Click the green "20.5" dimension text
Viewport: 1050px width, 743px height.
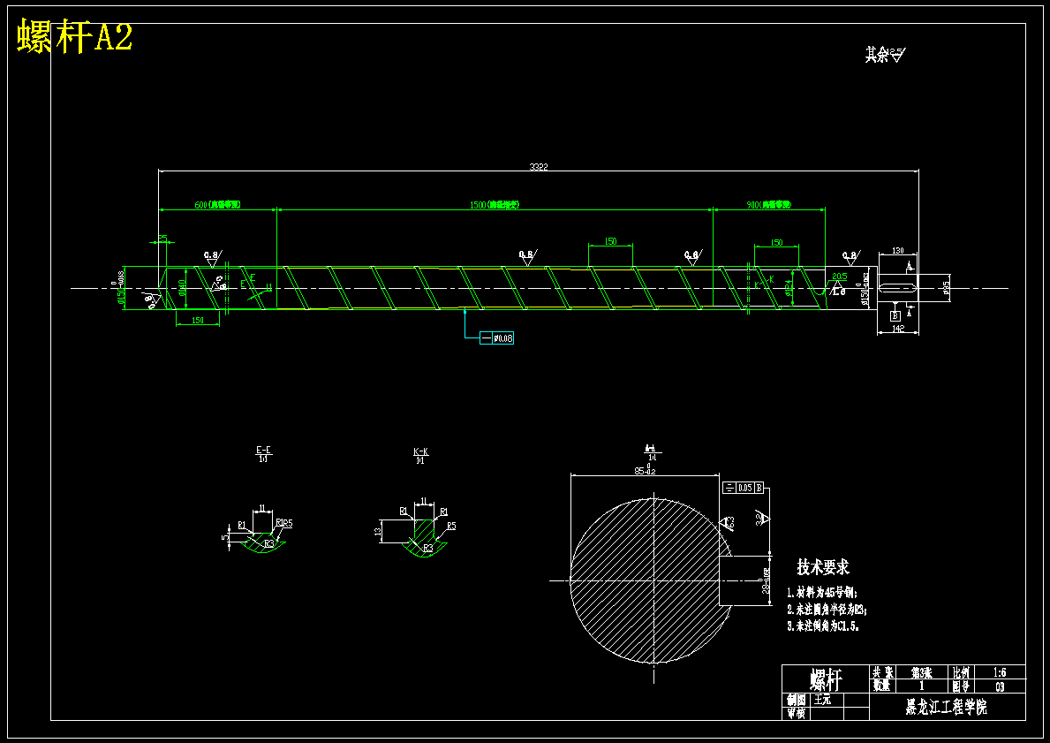tap(839, 276)
